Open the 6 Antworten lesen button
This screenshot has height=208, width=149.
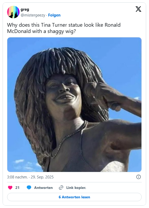pyautogui.click(x=74, y=197)
